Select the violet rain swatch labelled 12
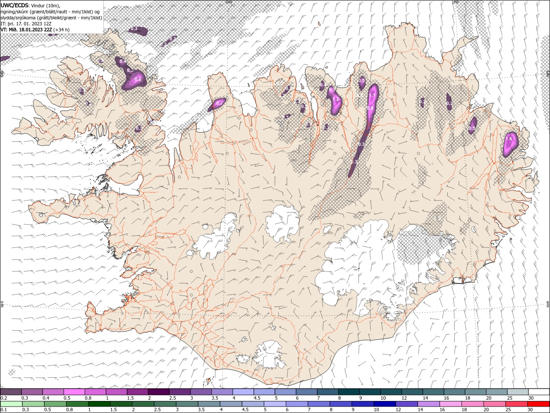Image resolution: width=550 pixels, height=413 pixels. [x=406, y=404]
